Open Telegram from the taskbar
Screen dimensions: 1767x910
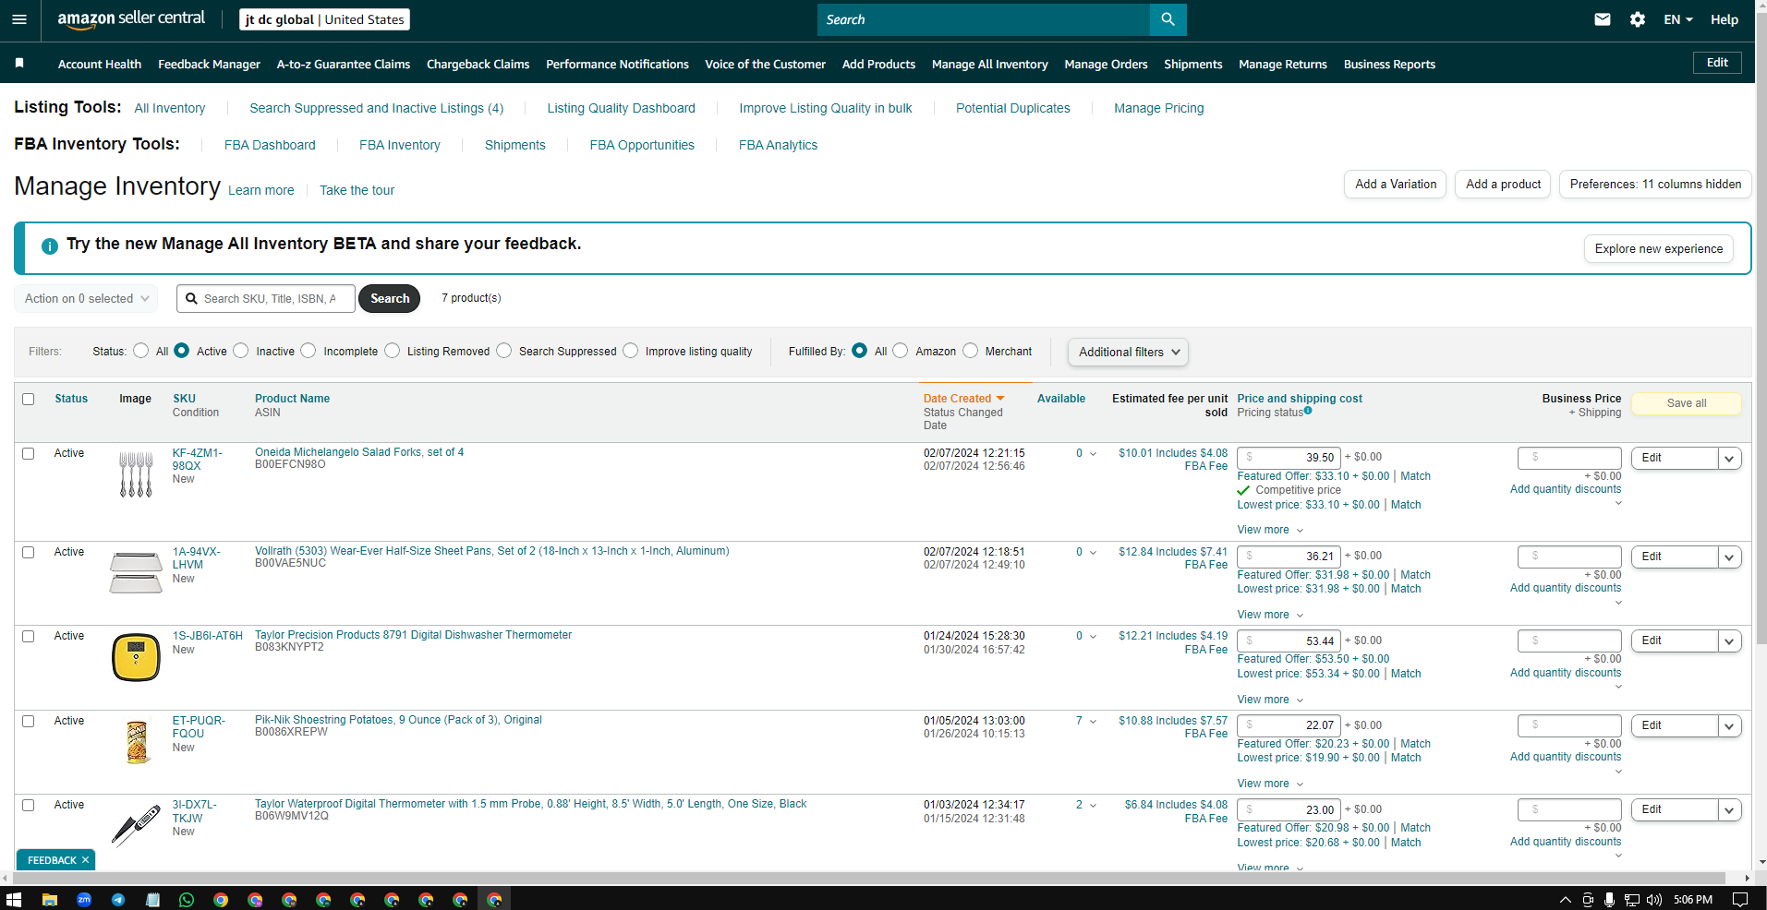(x=118, y=900)
